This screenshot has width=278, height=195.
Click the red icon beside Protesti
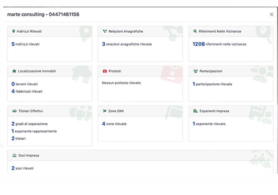(x=104, y=71)
